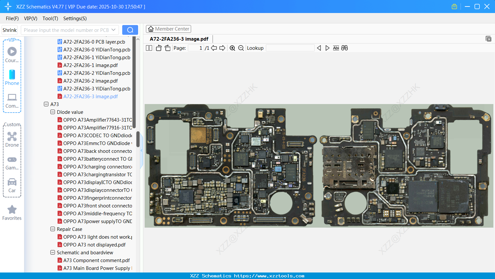Open Favorites from the sidebar
This screenshot has height=279, width=495.
click(x=12, y=213)
